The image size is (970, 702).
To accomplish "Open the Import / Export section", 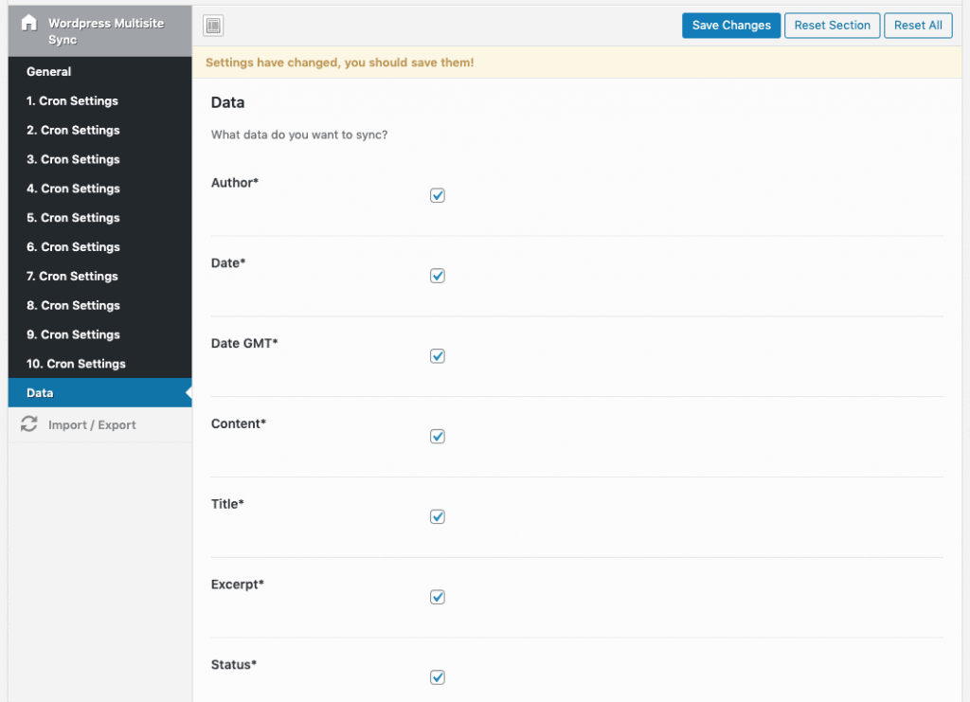I will [92, 425].
